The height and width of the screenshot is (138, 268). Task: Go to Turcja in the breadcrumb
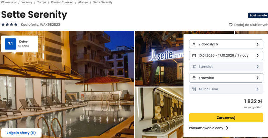click(42, 2)
